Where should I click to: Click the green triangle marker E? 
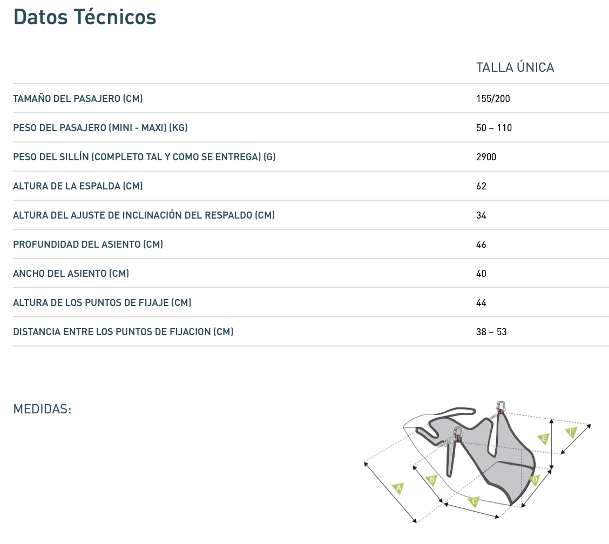(x=544, y=439)
